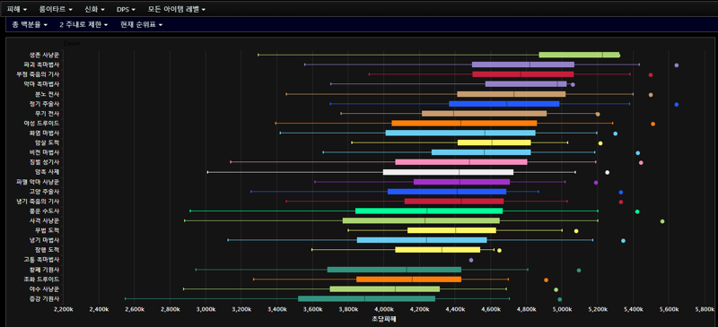The height and width of the screenshot is (327, 718).
Task: Select the pink 징벌 성기사 box bar
Action: 461,162
